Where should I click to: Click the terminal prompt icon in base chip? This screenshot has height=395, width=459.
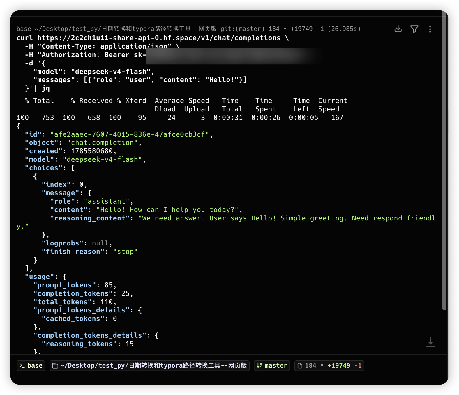click(22, 366)
